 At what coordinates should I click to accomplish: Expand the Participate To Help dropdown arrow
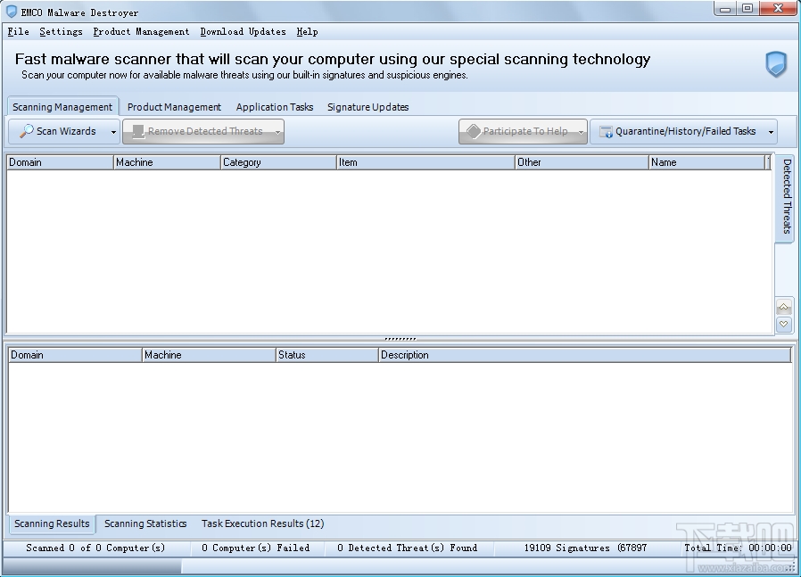tap(581, 132)
